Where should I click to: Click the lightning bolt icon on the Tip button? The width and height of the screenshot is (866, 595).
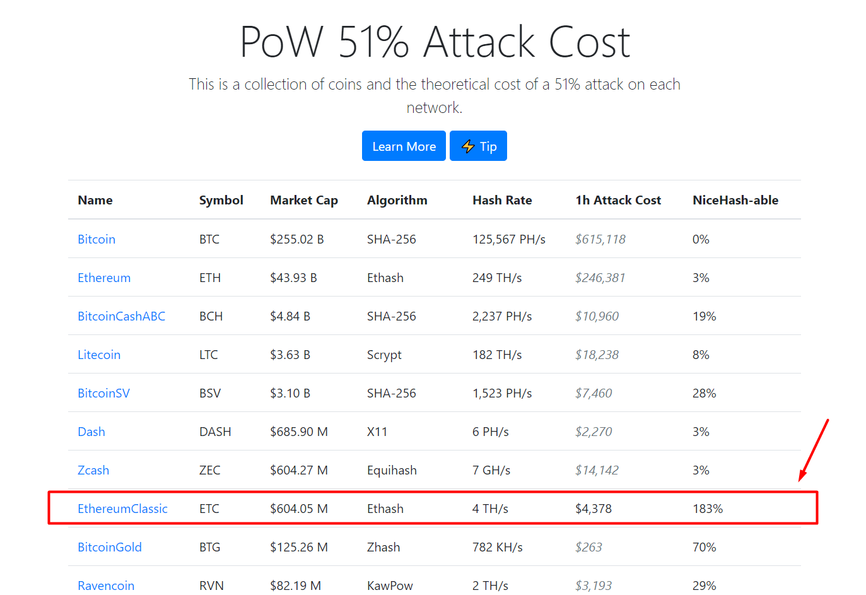coord(467,146)
